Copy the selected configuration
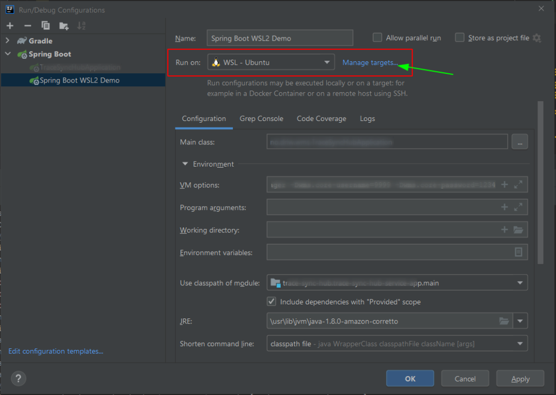556x395 pixels. coord(46,26)
